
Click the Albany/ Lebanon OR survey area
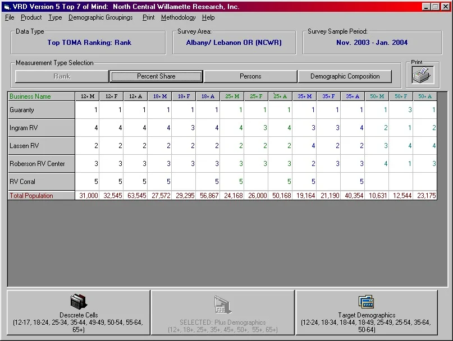pos(234,43)
